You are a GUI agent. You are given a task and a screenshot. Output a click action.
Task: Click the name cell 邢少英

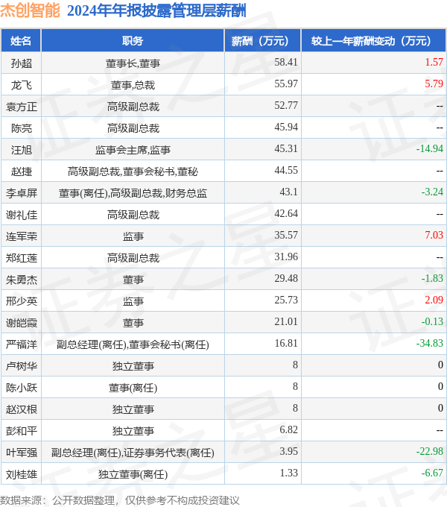22,301
